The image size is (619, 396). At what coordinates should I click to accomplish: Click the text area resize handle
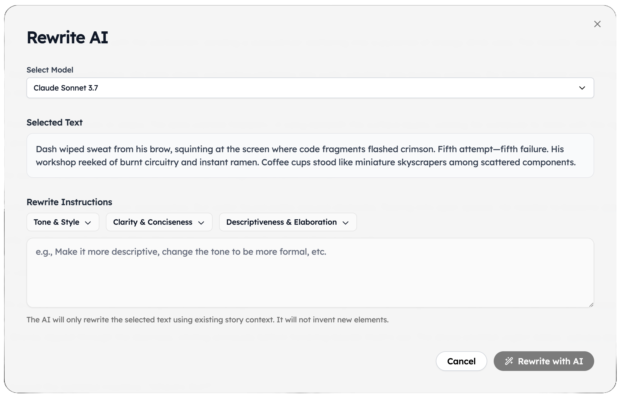(591, 305)
